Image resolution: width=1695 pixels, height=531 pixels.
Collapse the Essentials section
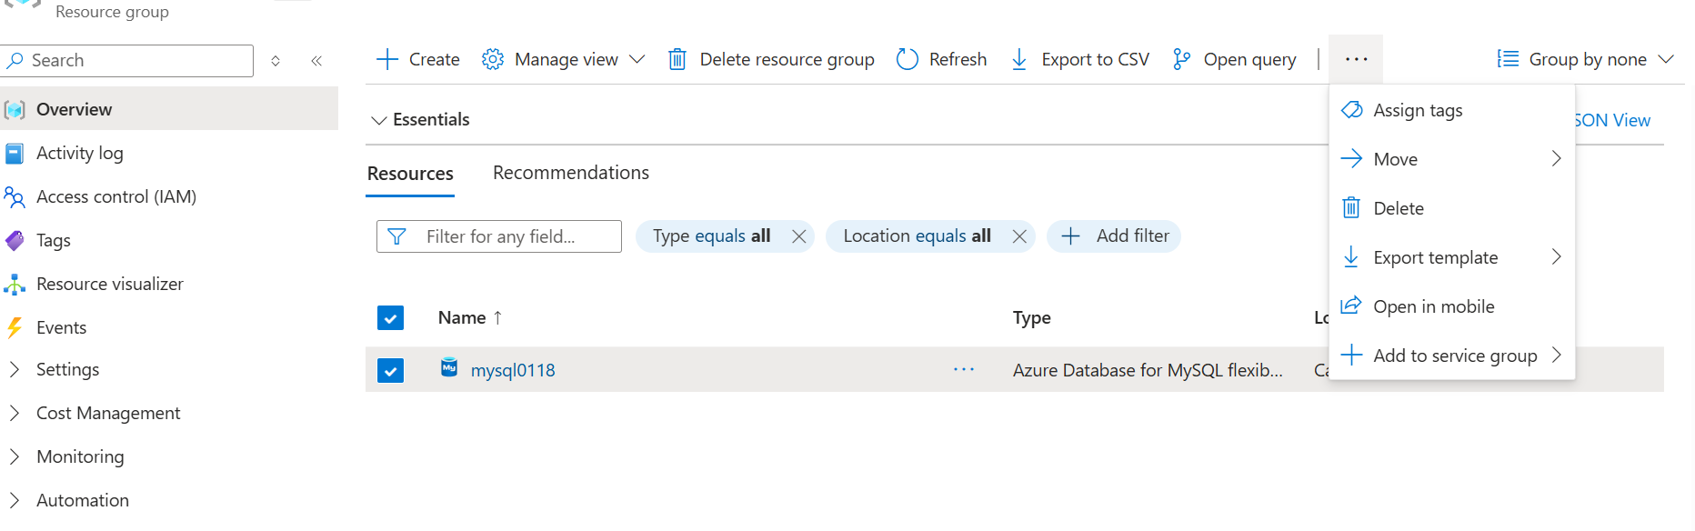tap(379, 120)
